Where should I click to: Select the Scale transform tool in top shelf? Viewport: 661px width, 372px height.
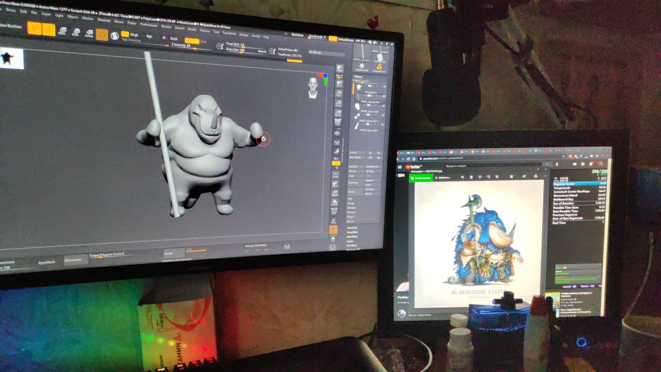76,32
